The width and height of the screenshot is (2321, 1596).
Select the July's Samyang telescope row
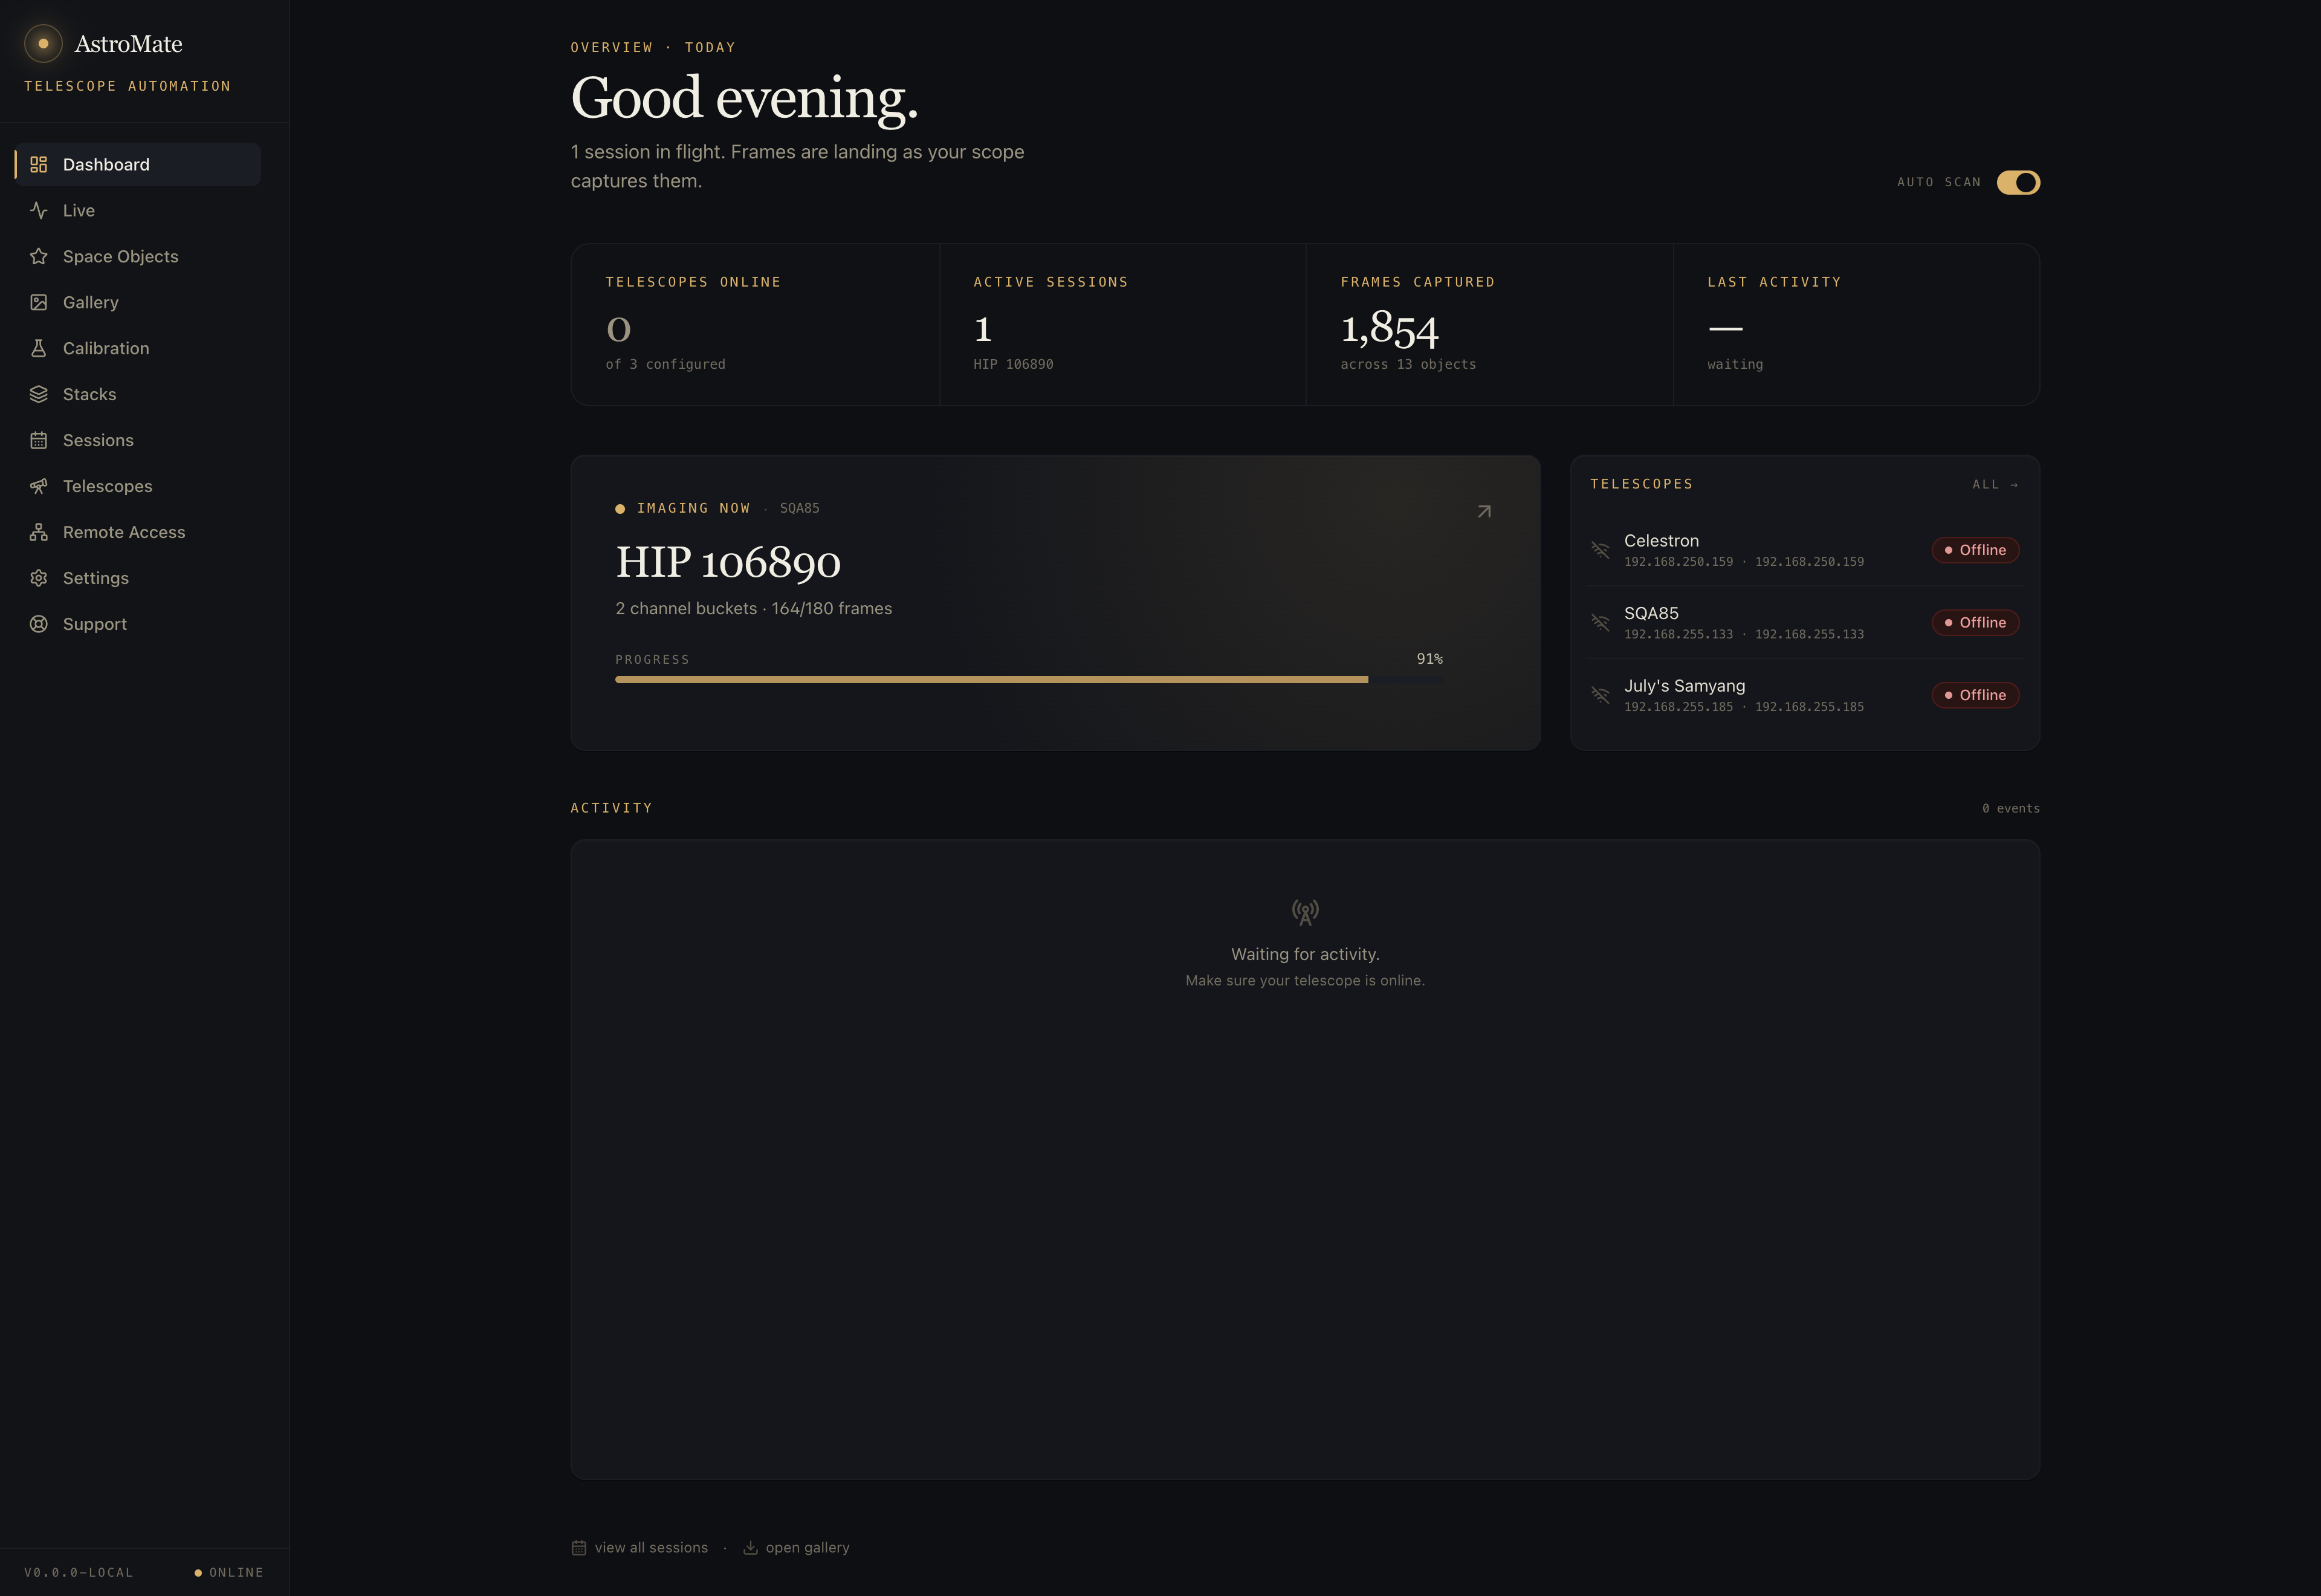[1804, 695]
